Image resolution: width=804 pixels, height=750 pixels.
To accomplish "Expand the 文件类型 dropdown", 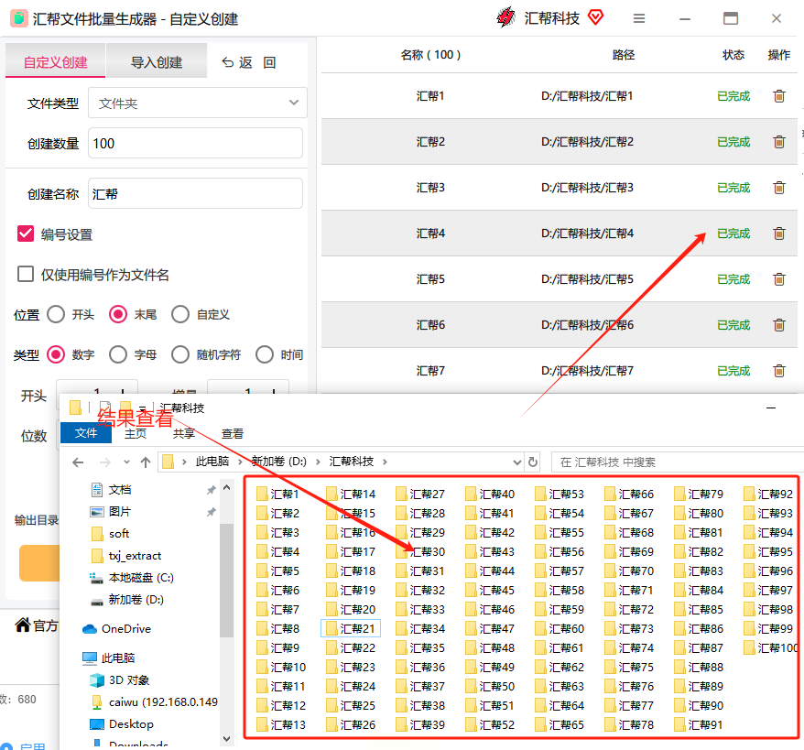I will 293,103.
